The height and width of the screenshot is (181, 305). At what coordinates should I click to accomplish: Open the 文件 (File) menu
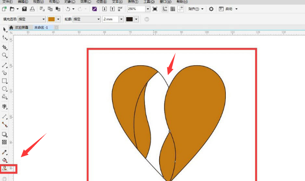click(6, 2)
